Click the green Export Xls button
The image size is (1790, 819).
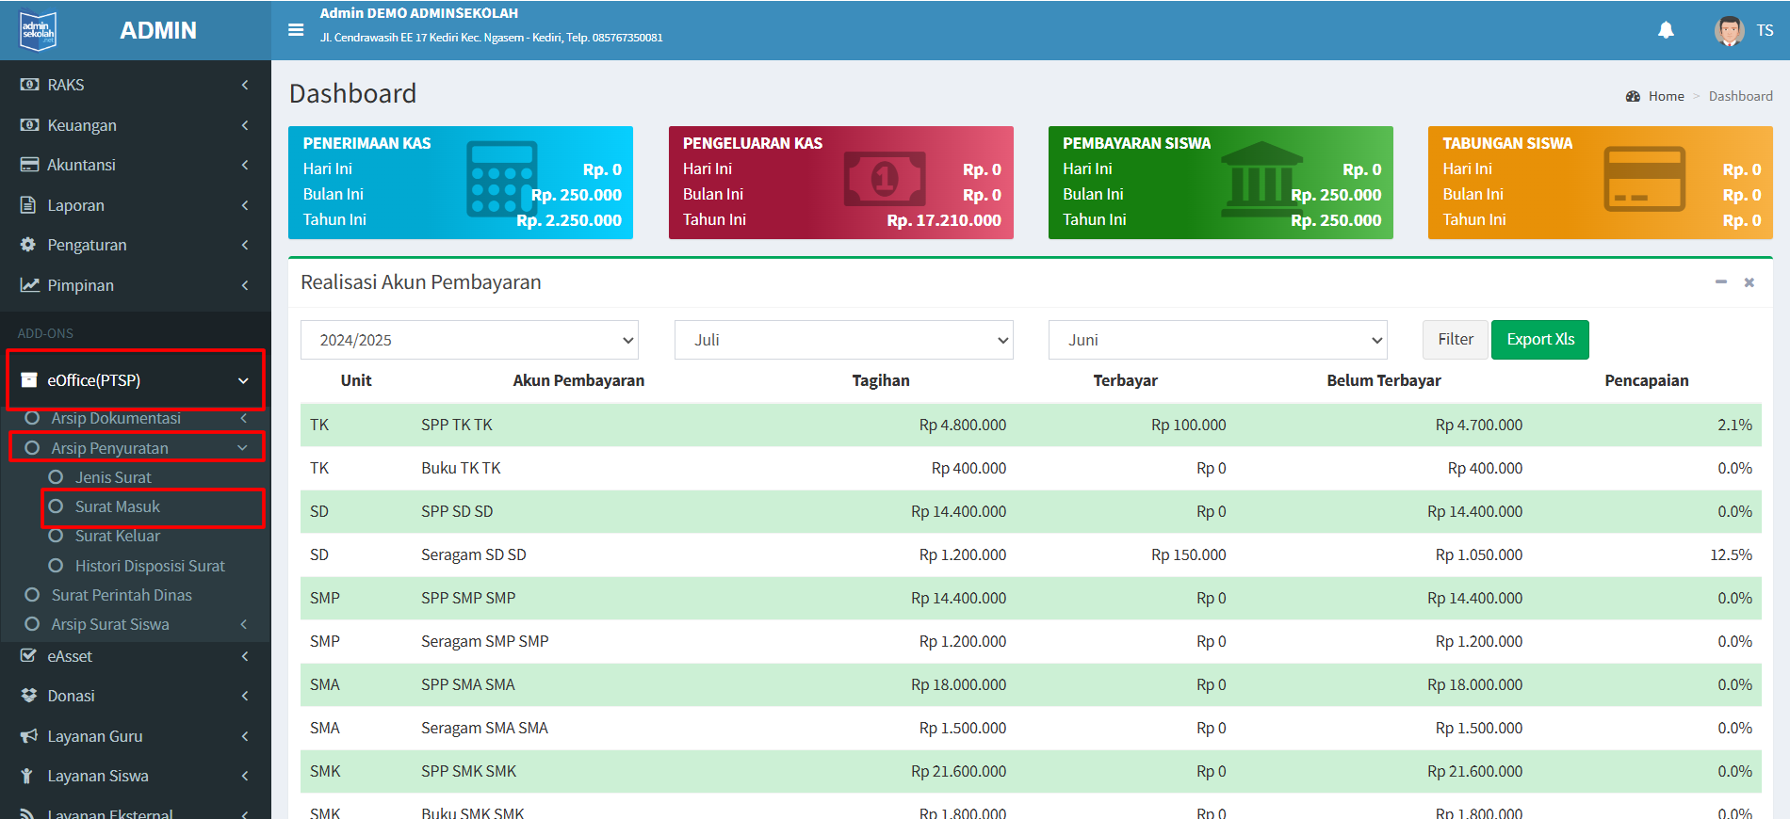[1539, 340]
